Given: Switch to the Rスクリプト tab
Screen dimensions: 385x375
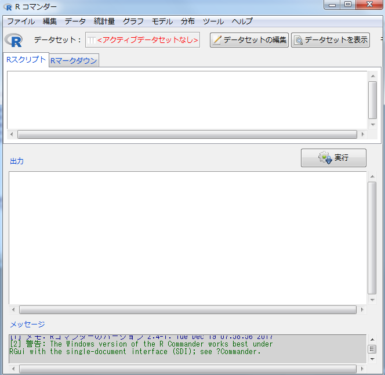Looking at the screenshot, I should pyautogui.click(x=26, y=60).
